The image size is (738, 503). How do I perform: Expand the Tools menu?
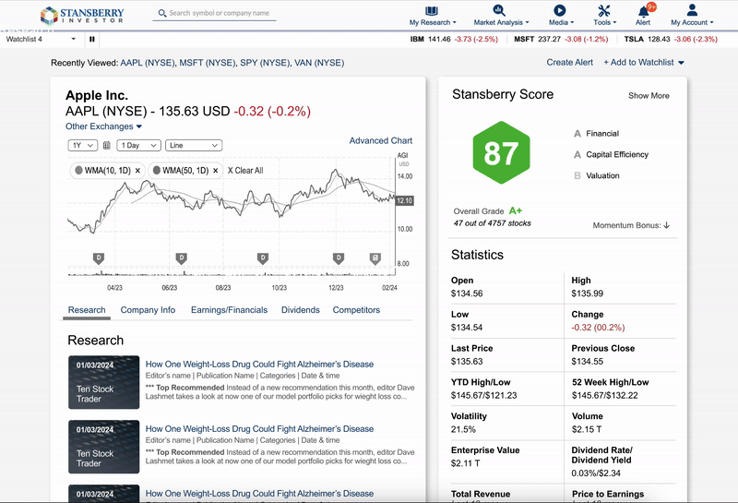coord(604,22)
